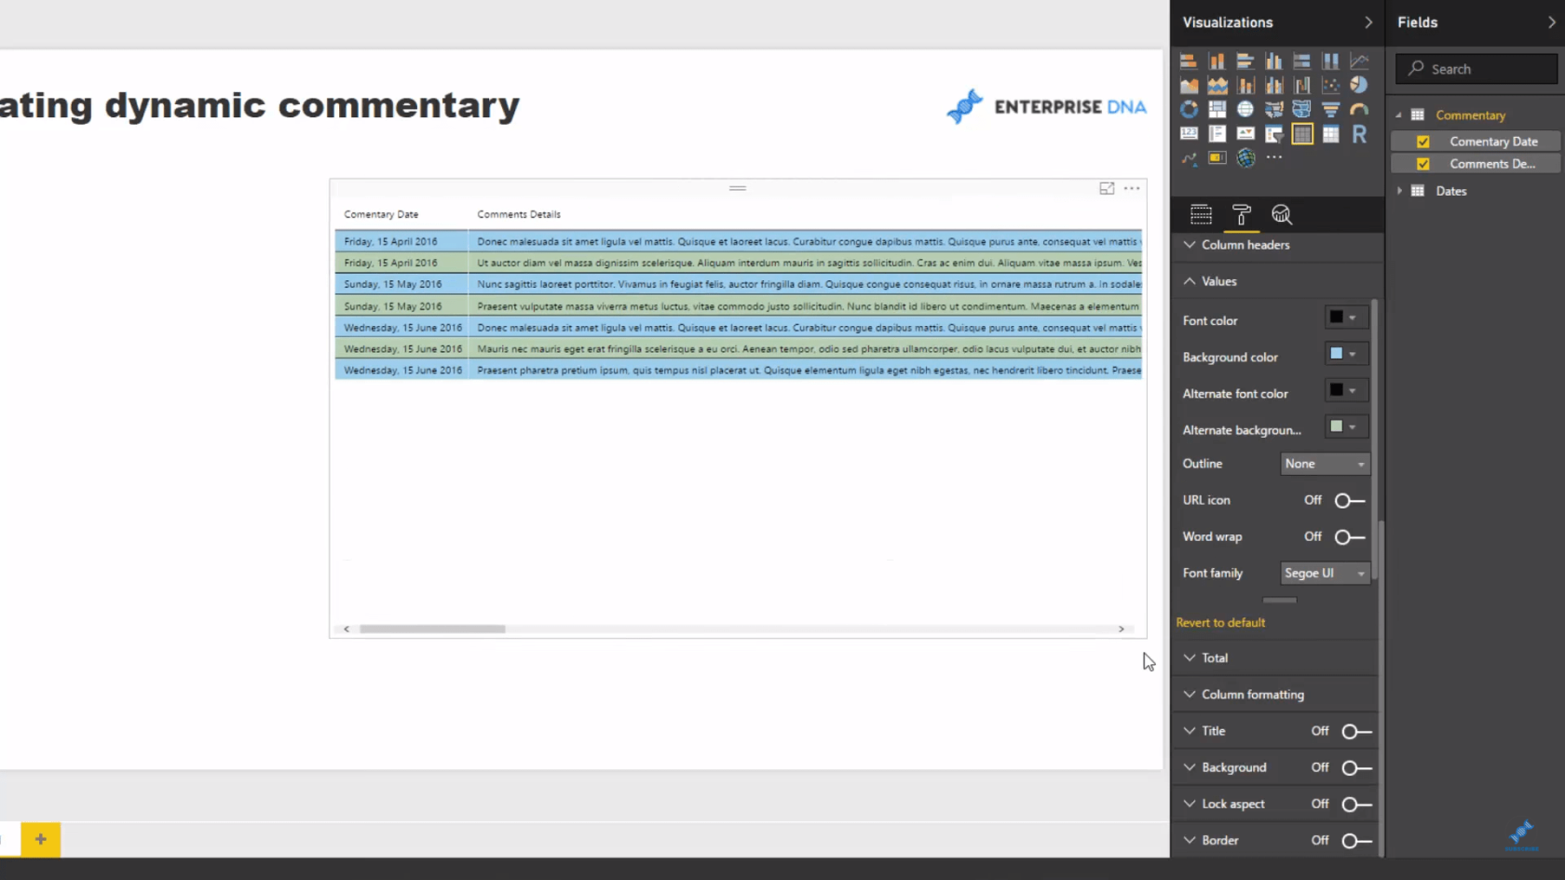The height and width of the screenshot is (880, 1565).
Task: Select the R script visual
Action: click(x=1360, y=134)
